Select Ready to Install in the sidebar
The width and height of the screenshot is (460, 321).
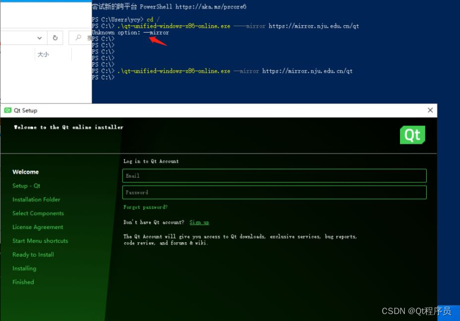click(x=33, y=254)
